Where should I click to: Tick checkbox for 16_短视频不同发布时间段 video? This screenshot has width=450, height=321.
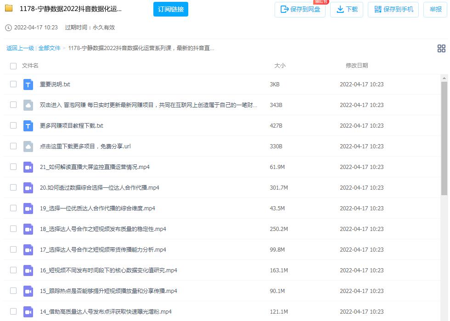[13, 270]
